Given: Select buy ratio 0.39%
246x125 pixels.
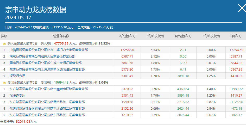Looking at the screenshot, I should [x=155, y=115].
